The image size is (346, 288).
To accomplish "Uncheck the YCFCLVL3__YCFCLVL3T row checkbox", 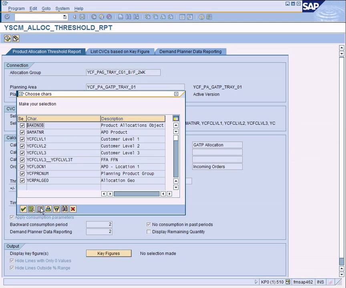I will (22, 160).
